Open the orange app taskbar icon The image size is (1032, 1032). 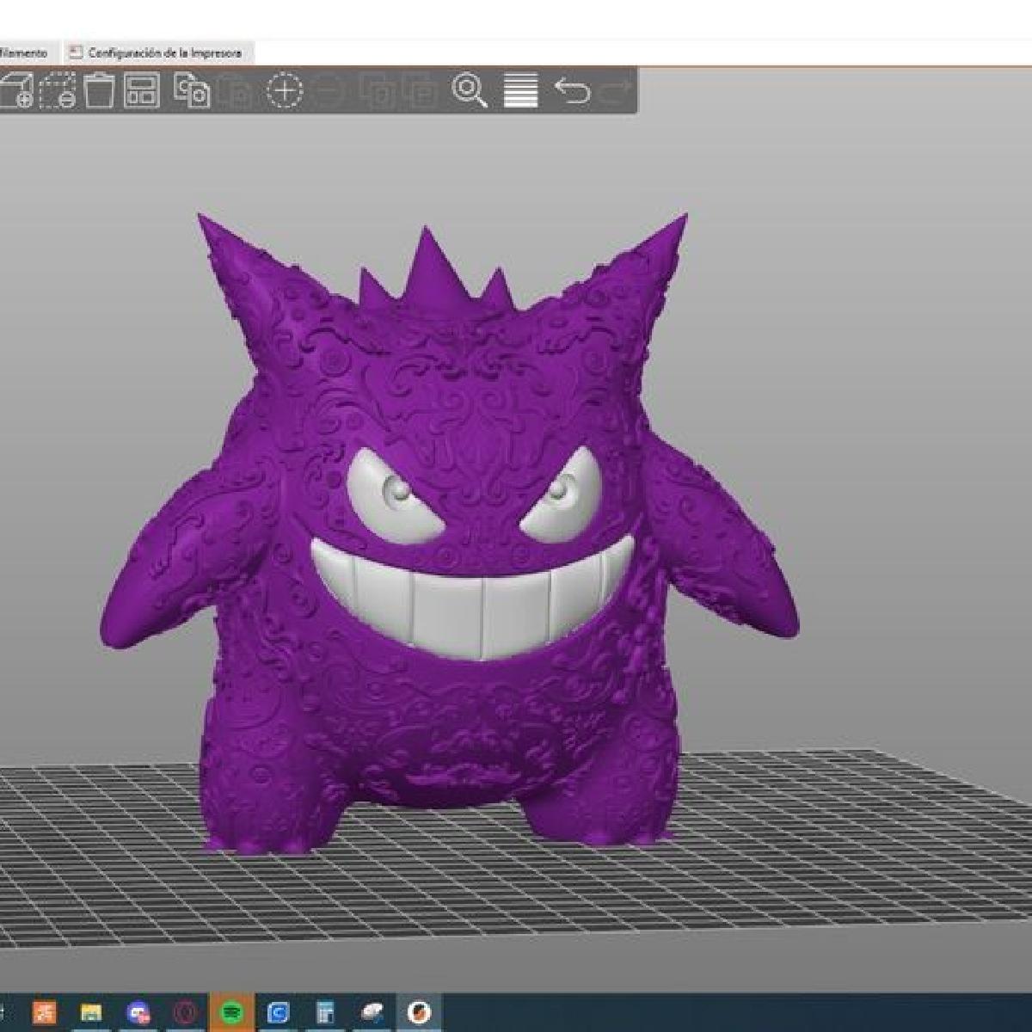45,1012
